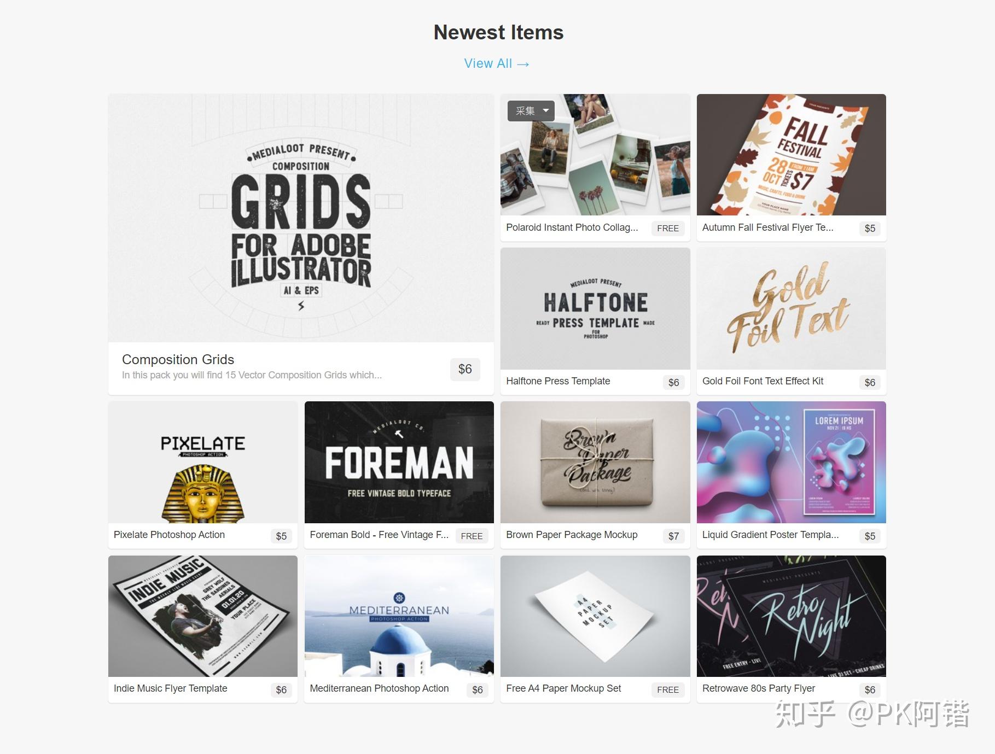Click the Halftone Press Template title
This screenshot has width=995, height=754.
(558, 381)
